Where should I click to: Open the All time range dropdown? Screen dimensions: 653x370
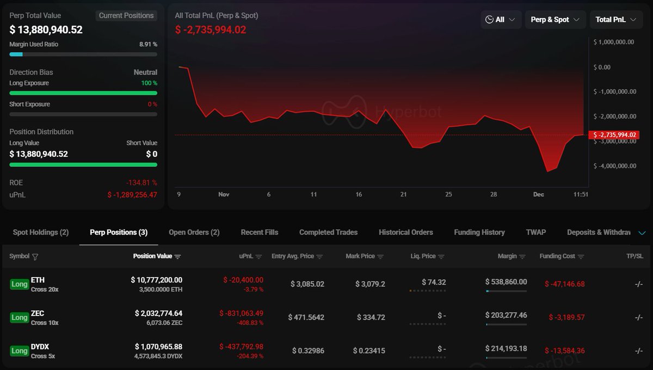tap(501, 20)
